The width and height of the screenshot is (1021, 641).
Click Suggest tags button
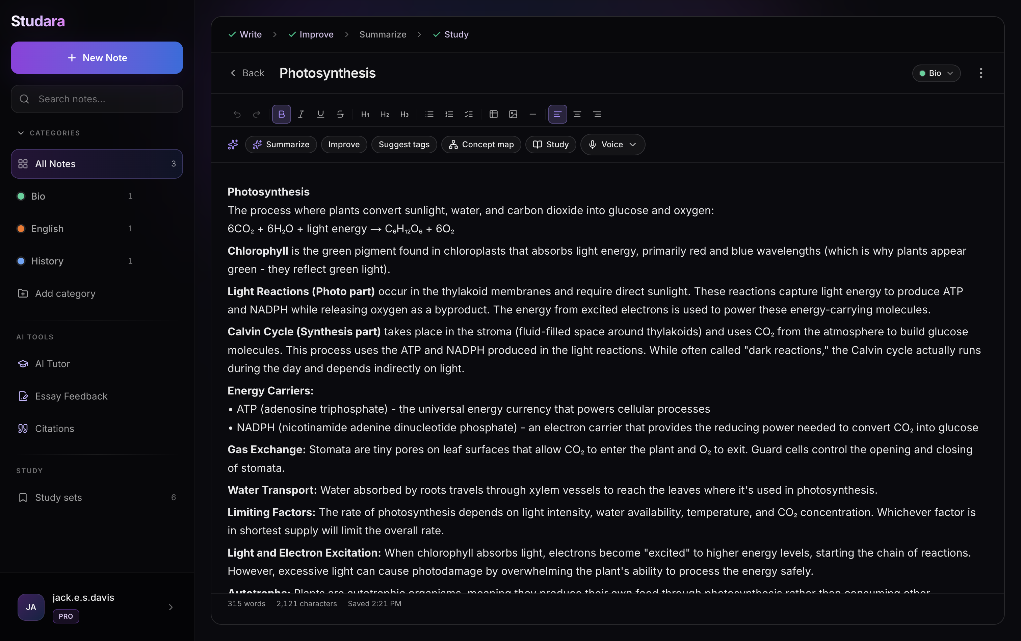404,145
